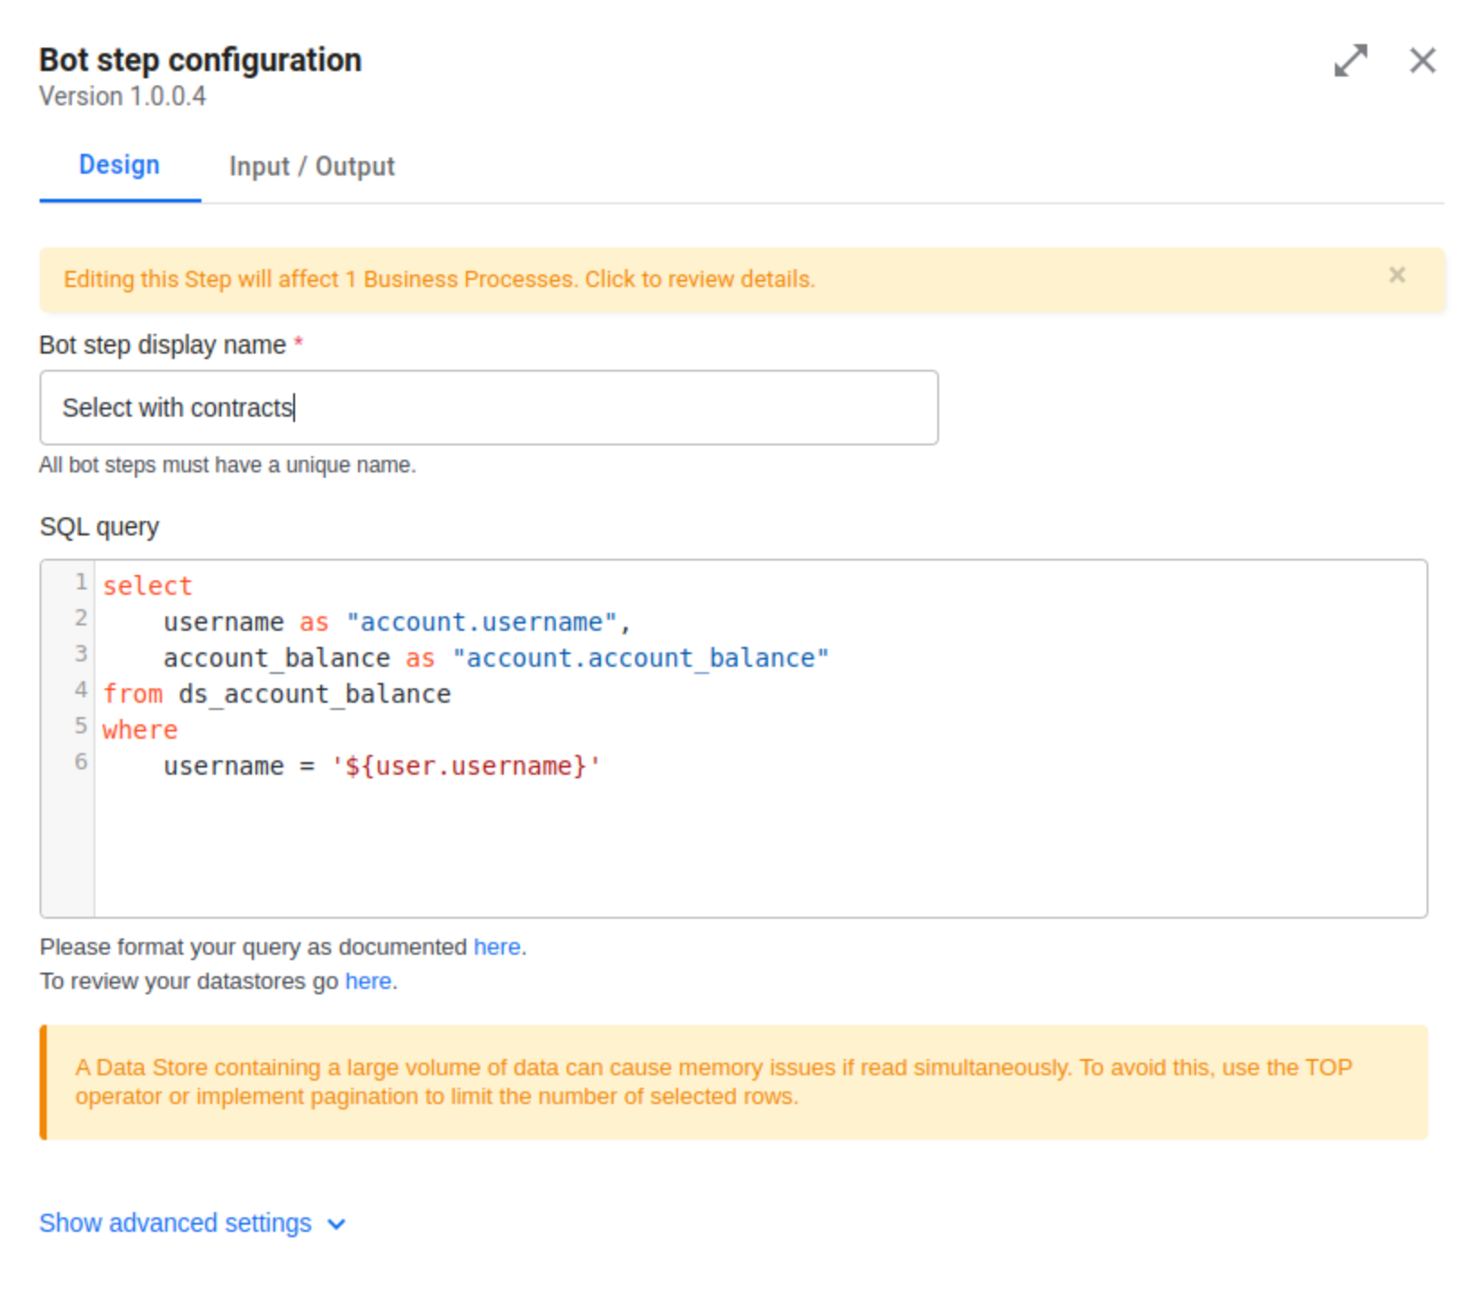Follow the link to review your datastores

tap(368, 981)
